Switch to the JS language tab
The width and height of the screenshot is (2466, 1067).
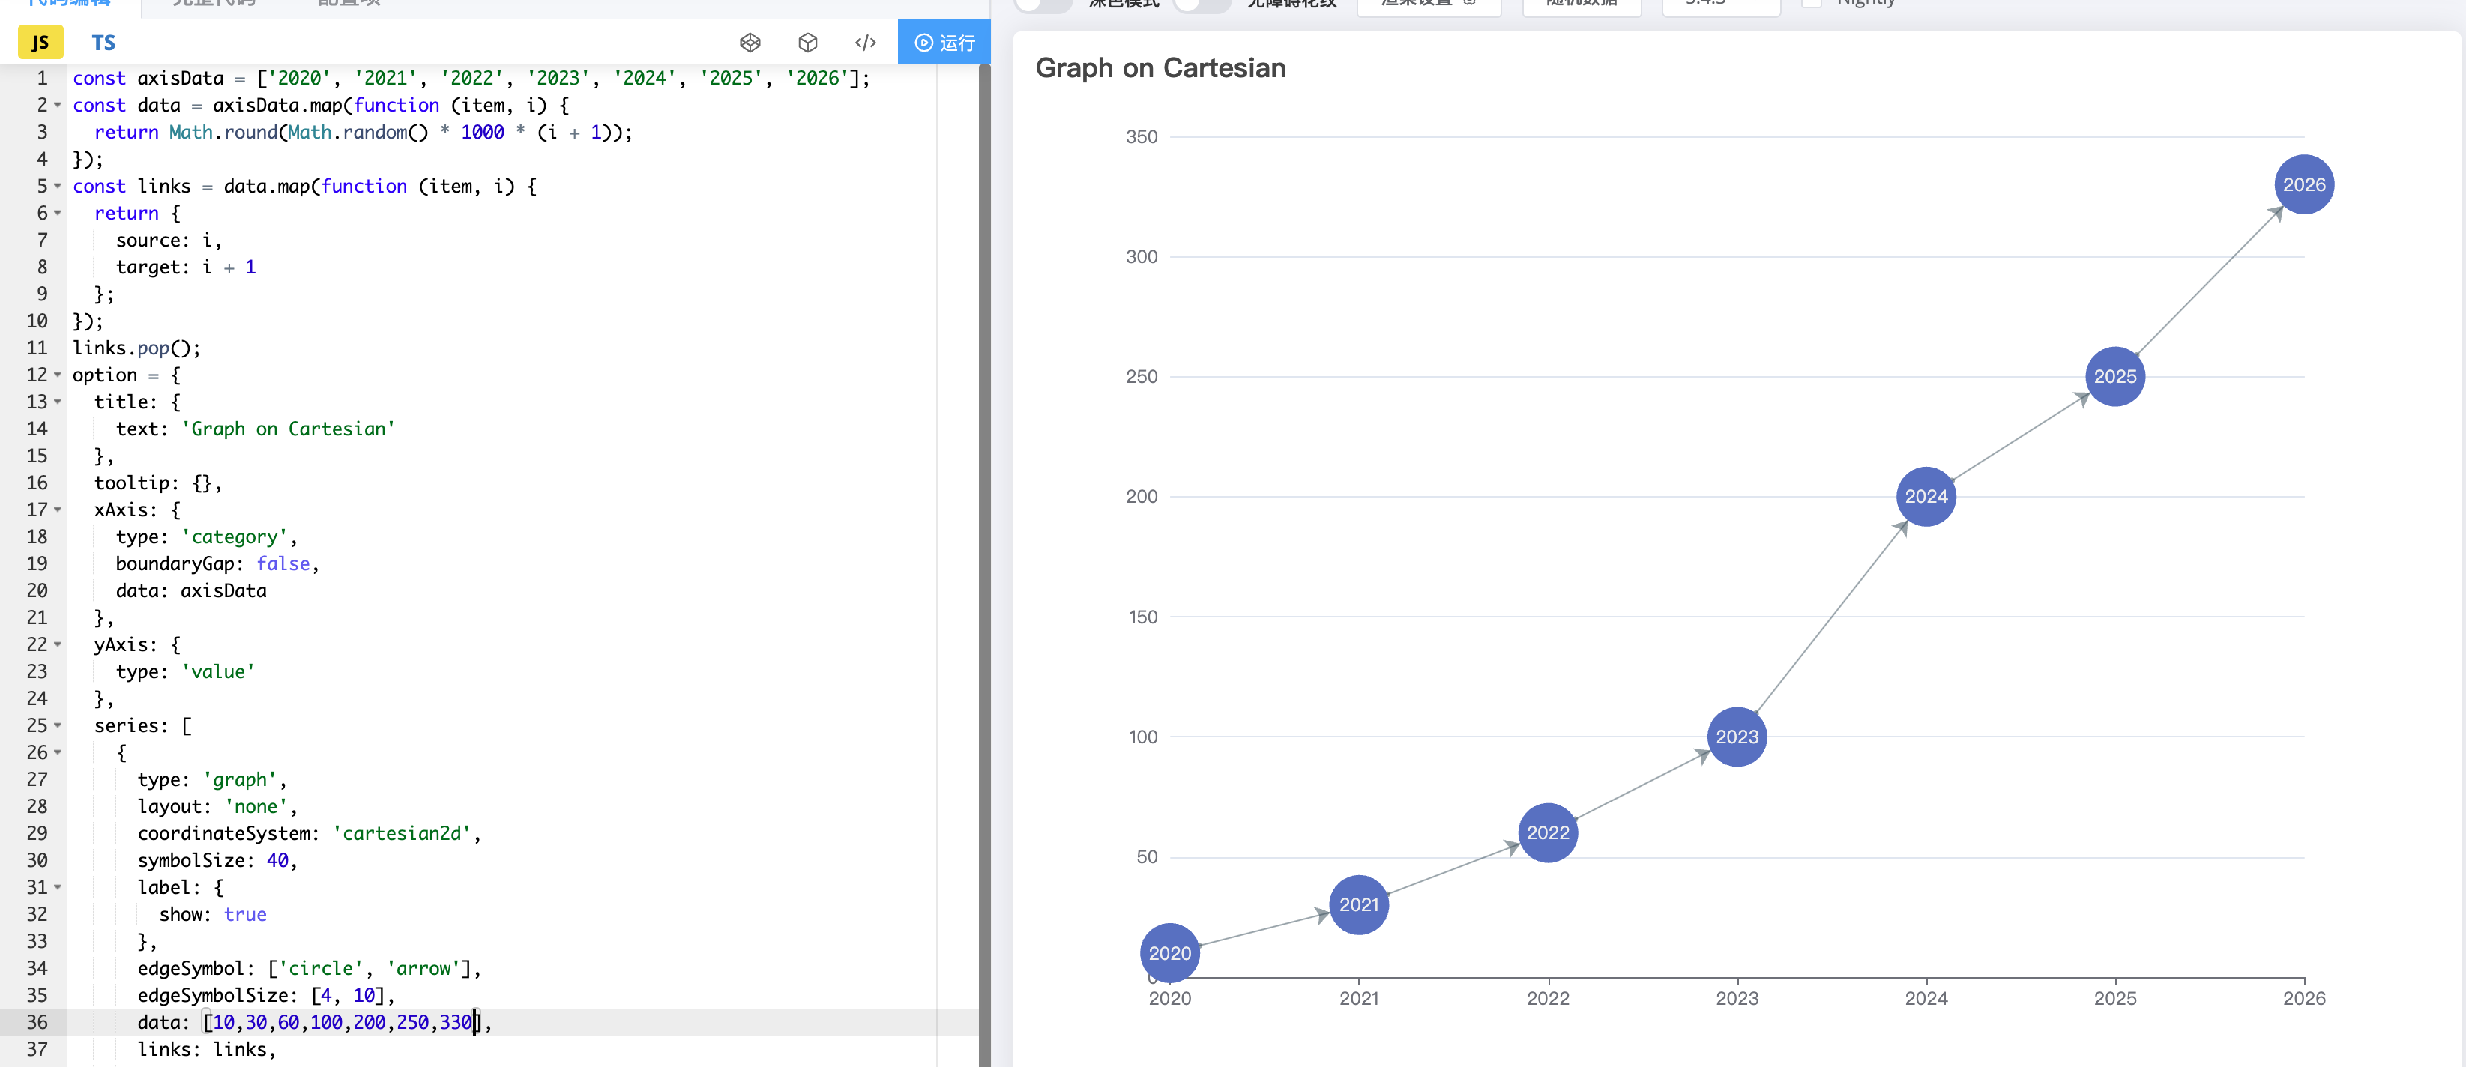coord(40,42)
